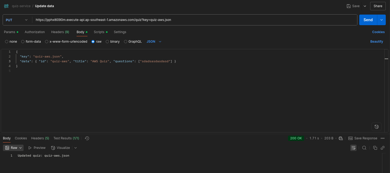Expand the JSON body format dropdown
This screenshot has width=390, height=173.
154,42
